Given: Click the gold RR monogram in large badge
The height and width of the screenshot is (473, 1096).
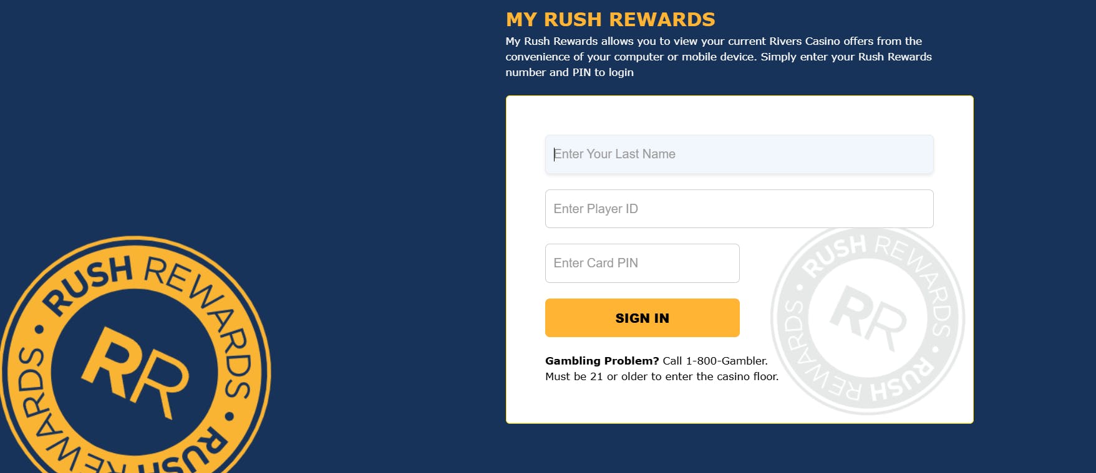Looking at the screenshot, I should pos(135,372).
